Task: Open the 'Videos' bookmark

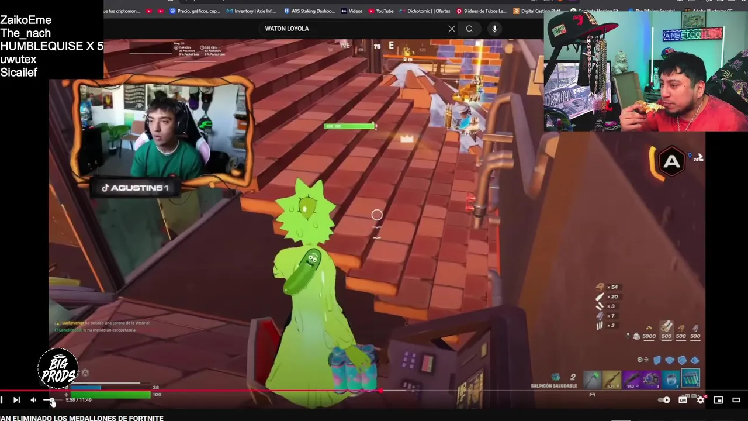Action: point(352,11)
